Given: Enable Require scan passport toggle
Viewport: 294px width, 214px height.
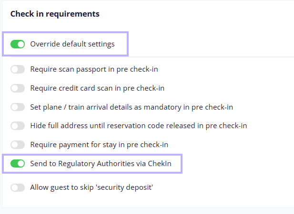Looking at the screenshot, I should pyautogui.click(x=18, y=69).
